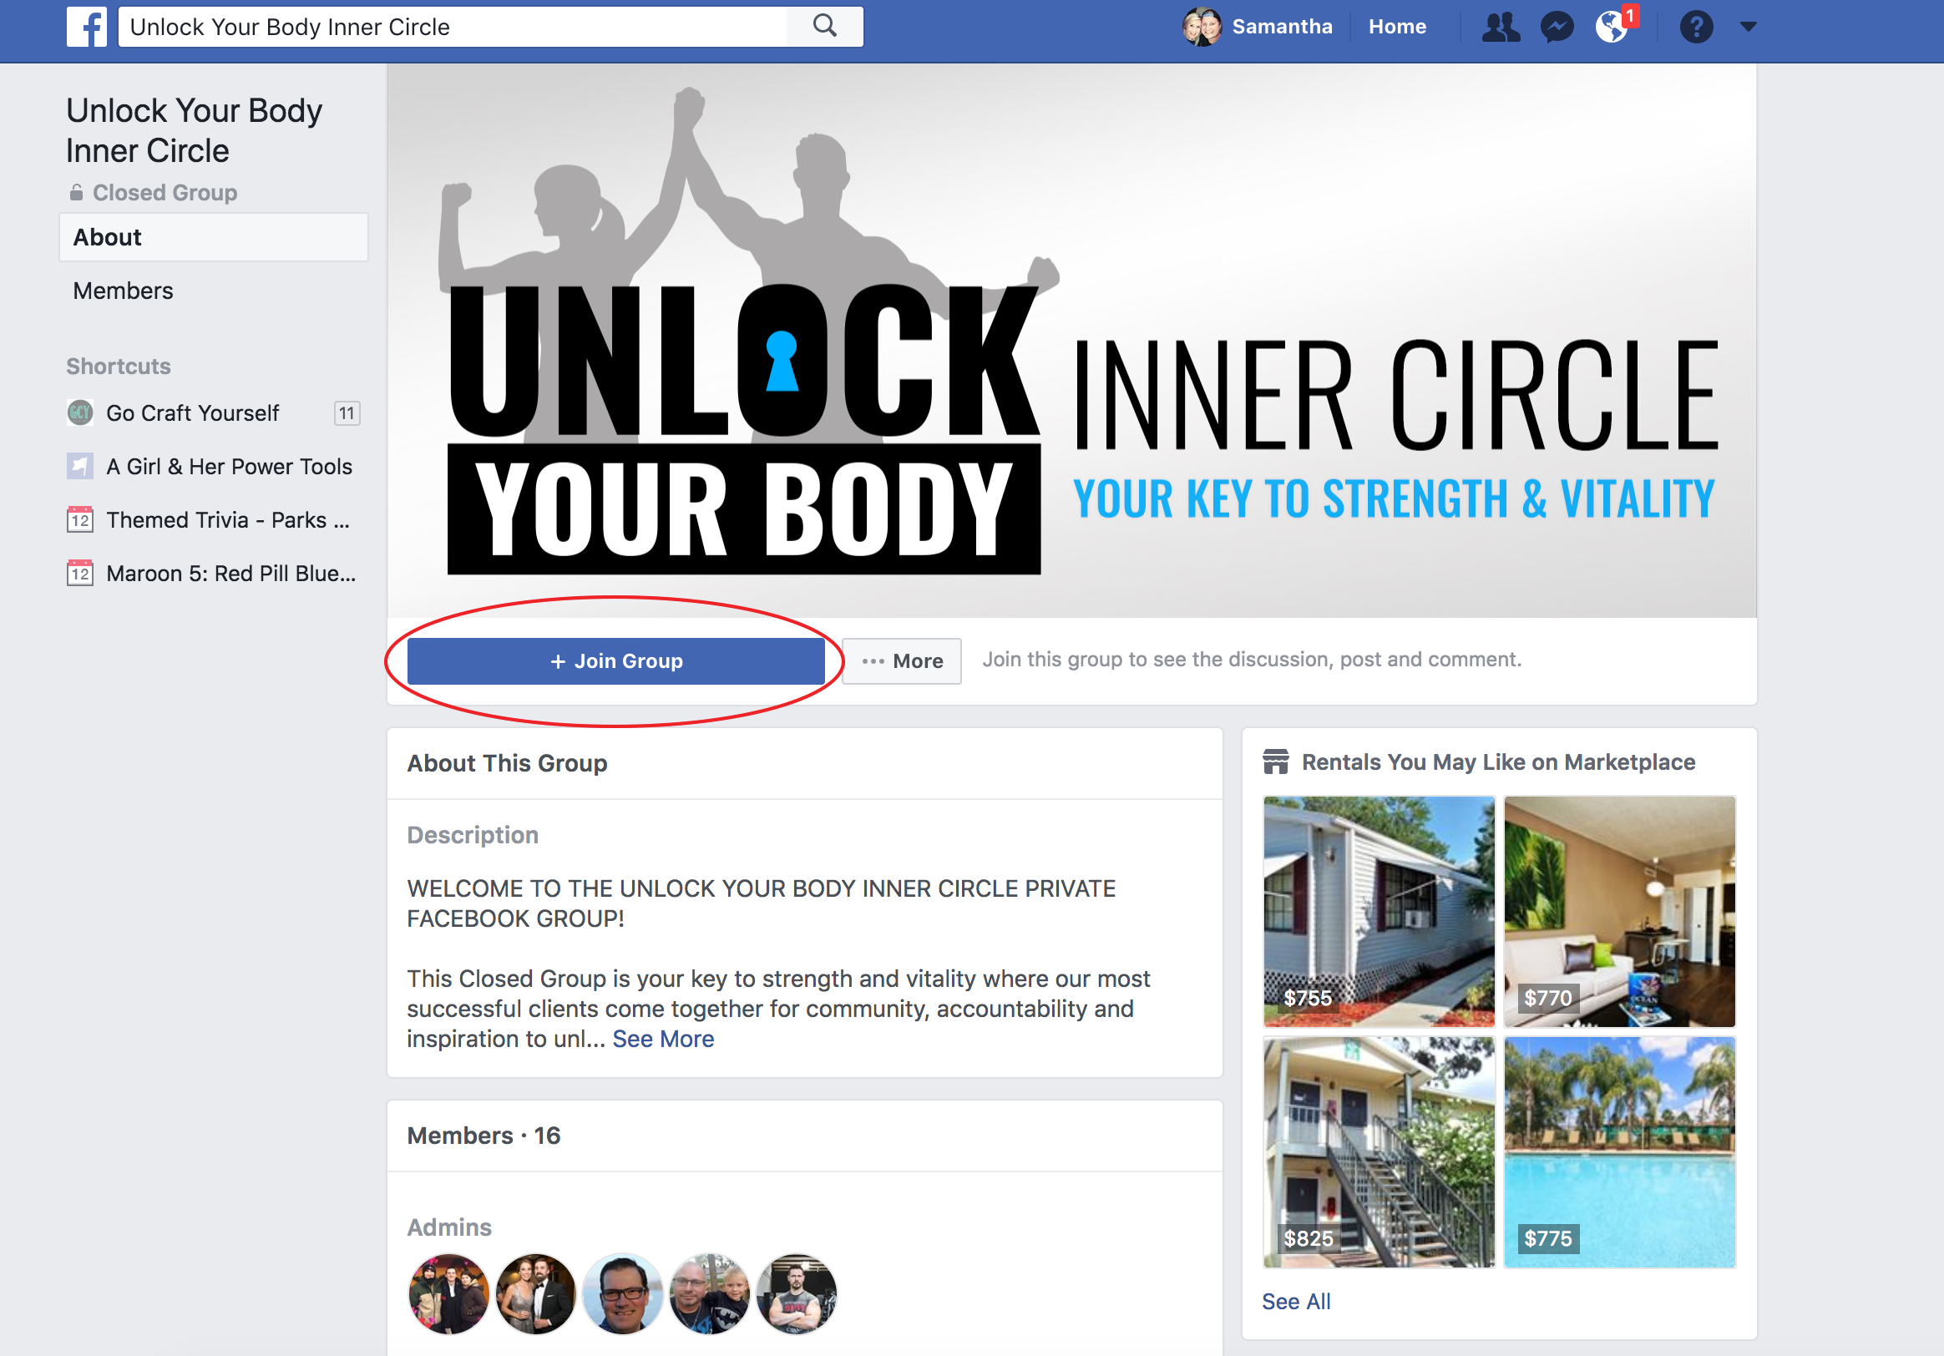1944x1356 pixels.
Task: Open the Quick Help question mark
Action: point(1696,27)
